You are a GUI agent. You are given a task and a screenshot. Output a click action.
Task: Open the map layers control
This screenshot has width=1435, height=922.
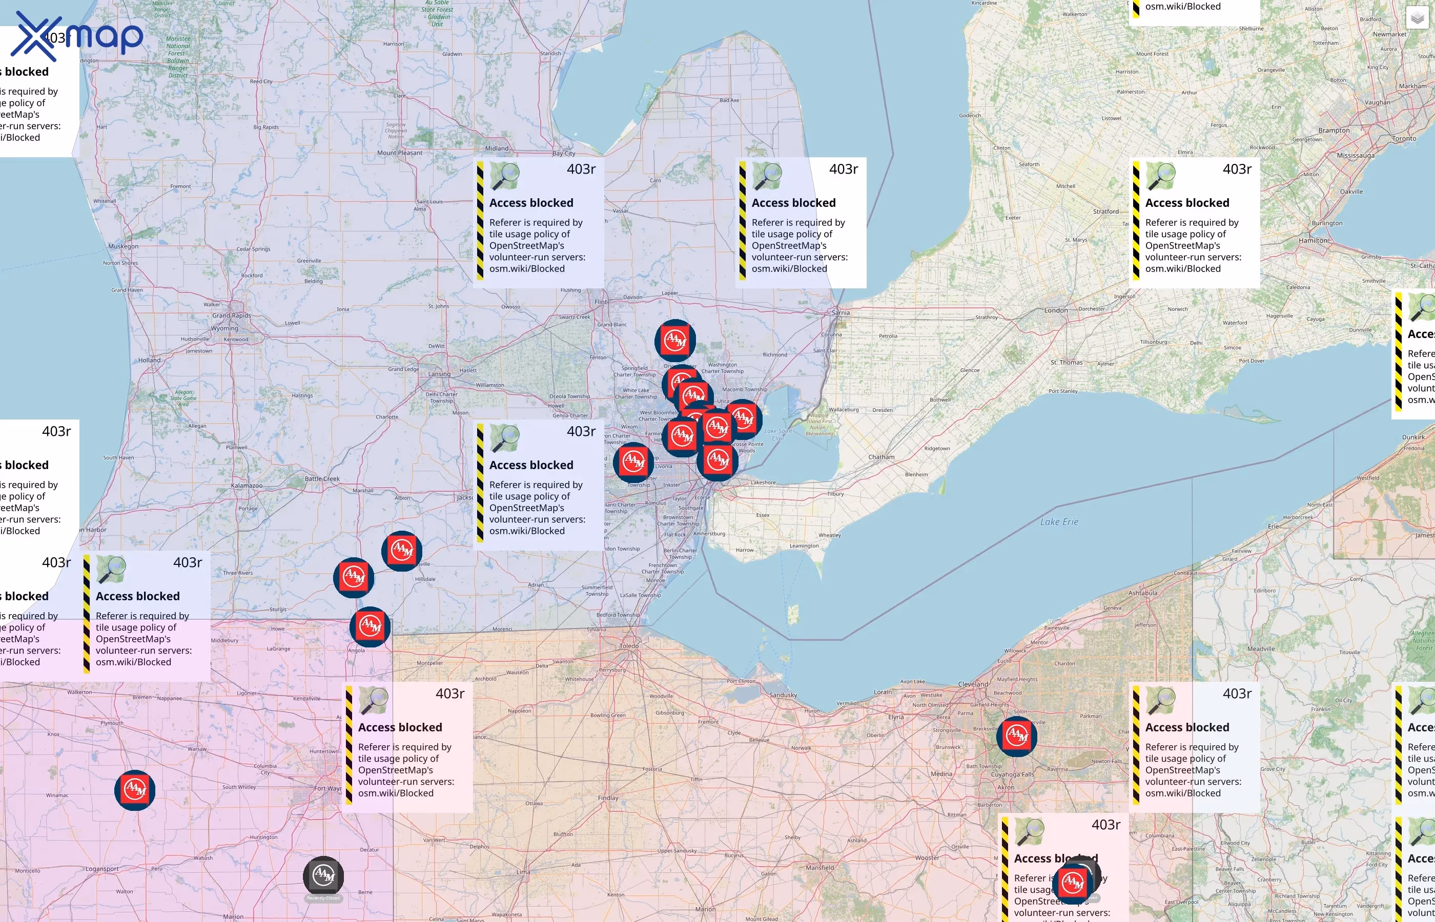[x=1417, y=18]
